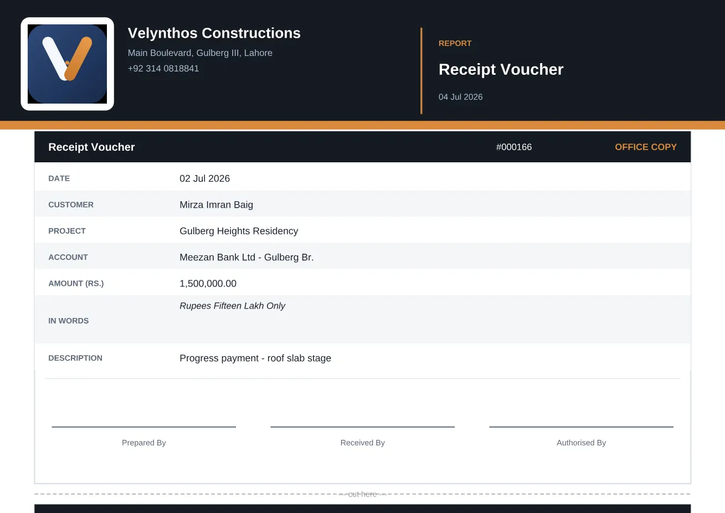Viewport: 725px width, 513px height.
Task: Select the company name 'Velynthos Constructions'
Action: click(214, 33)
